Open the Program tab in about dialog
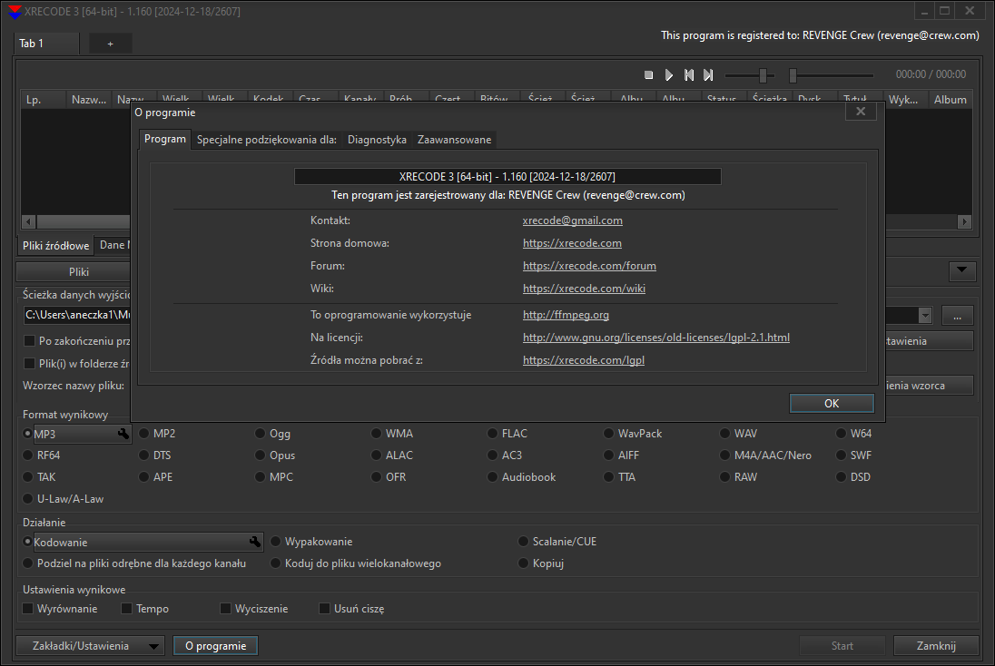Image resolution: width=995 pixels, height=666 pixels. (165, 139)
